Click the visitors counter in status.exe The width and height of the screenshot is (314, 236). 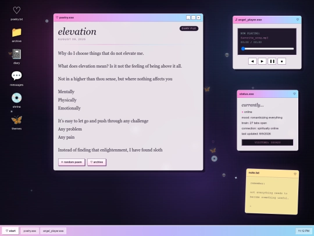(267, 142)
